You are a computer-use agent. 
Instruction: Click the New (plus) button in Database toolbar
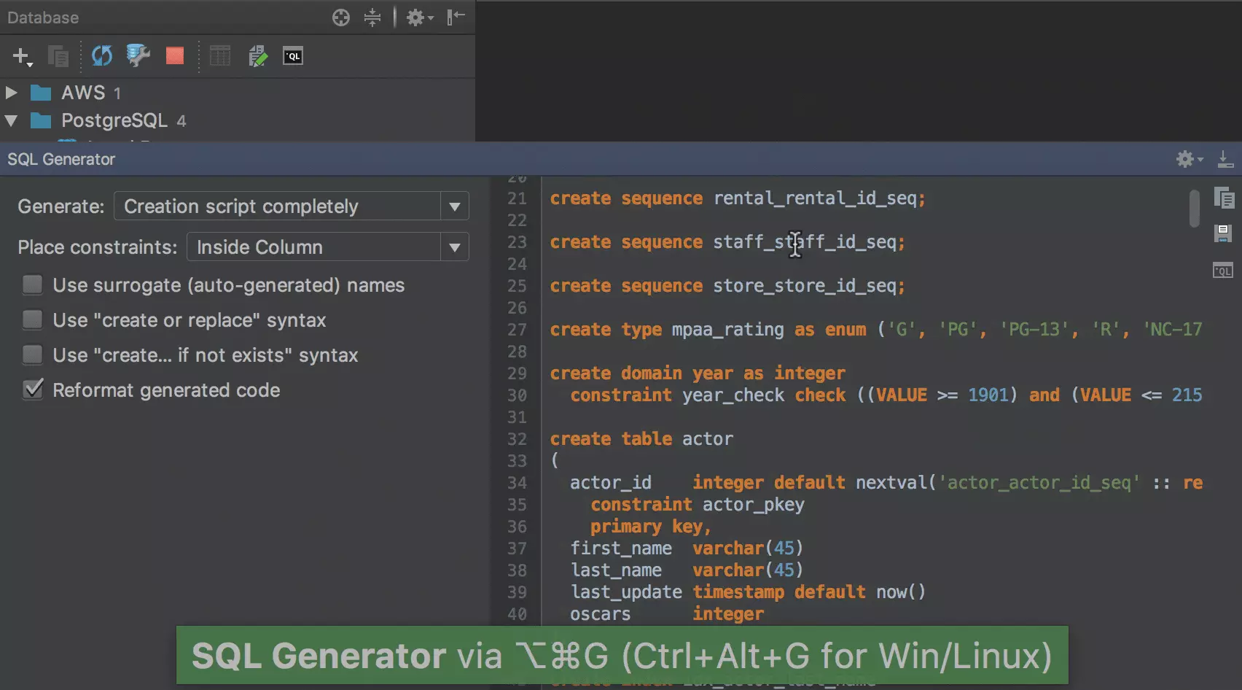click(21, 56)
